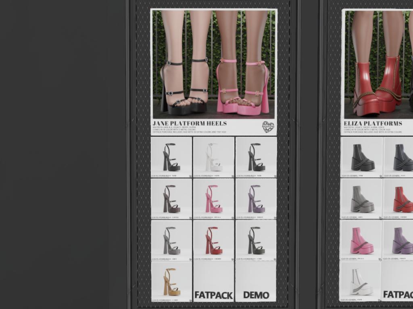Pick the coffee brown Jane heels

(171, 198)
